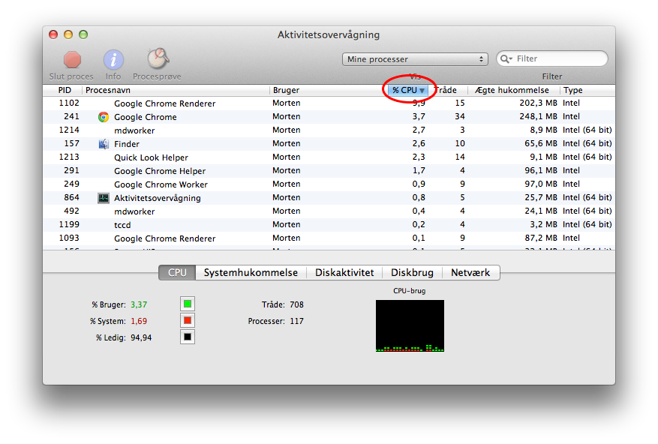The height and width of the screenshot is (444, 658).
Task: Select the Quick Look Helper process
Action: click(x=329, y=157)
